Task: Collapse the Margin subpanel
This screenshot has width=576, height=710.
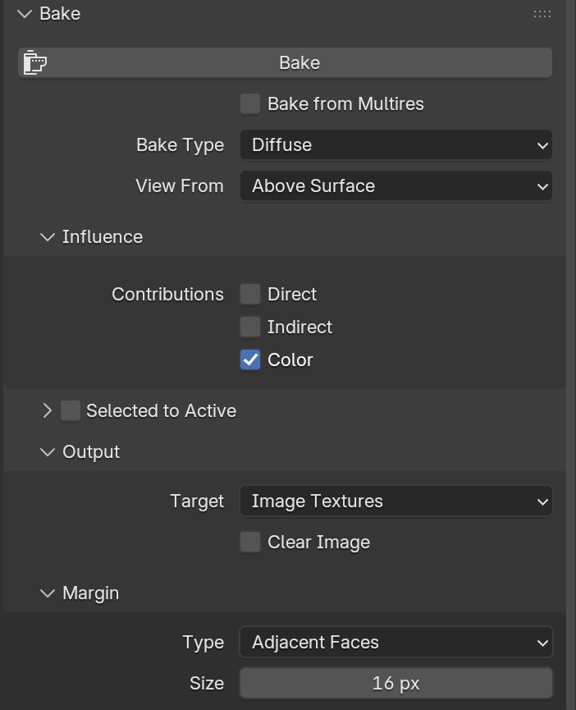Action: point(48,593)
